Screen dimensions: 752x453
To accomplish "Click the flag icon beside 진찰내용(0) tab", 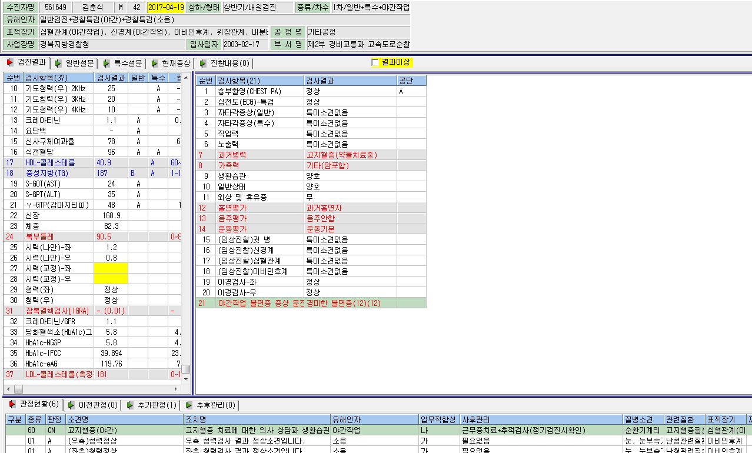I will coord(203,63).
